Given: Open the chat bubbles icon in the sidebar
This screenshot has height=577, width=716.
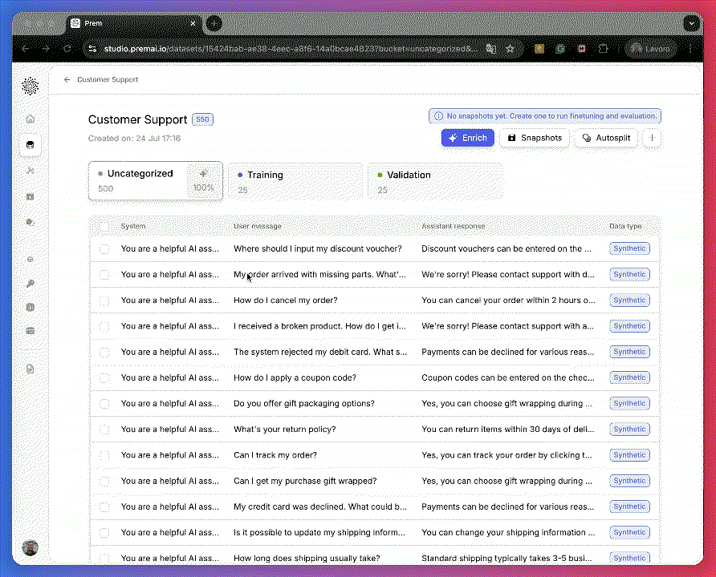Looking at the screenshot, I should pos(31,223).
